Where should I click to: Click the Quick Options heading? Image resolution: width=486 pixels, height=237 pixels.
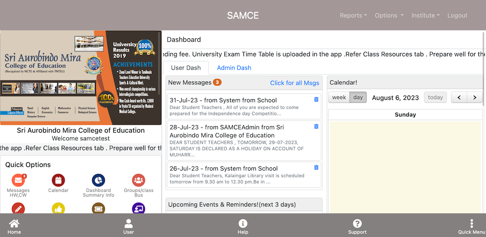click(28, 164)
